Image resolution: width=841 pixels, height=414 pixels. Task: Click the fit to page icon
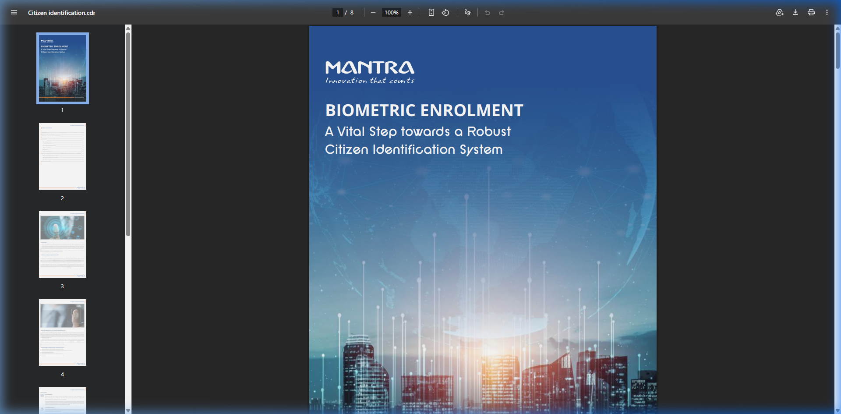(431, 13)
